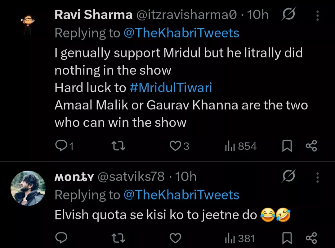Share Ravi Sharma's tweet
This screenshot has height=248, width=335.
(311, 146)
